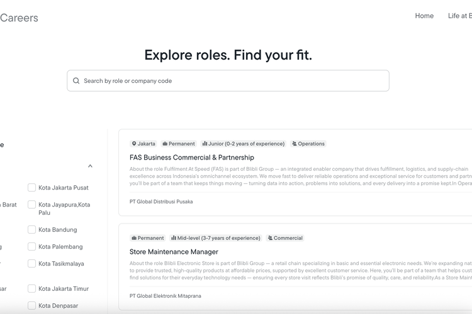The width and height of the screenshot is (472, 314).
Task: Click the Jakarta location pin tag
Action: point(143,144)
